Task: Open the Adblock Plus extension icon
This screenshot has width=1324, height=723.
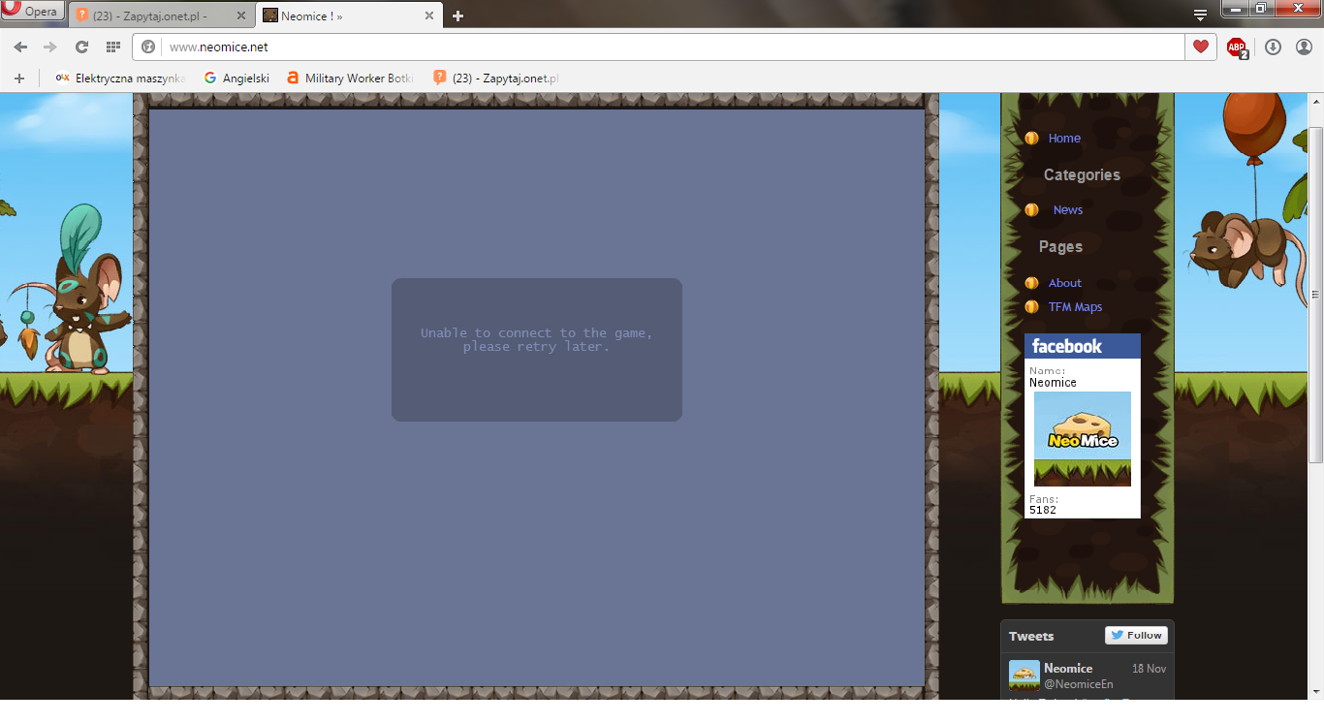Action: coord(1237,47)
